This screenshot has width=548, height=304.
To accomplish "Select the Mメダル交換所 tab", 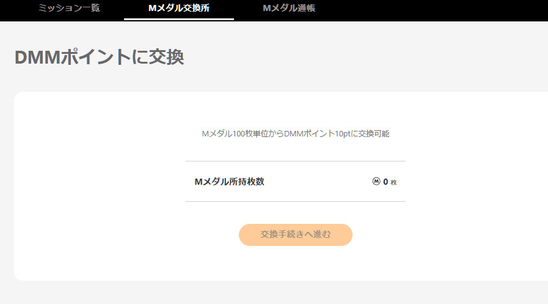I will 179,8.
